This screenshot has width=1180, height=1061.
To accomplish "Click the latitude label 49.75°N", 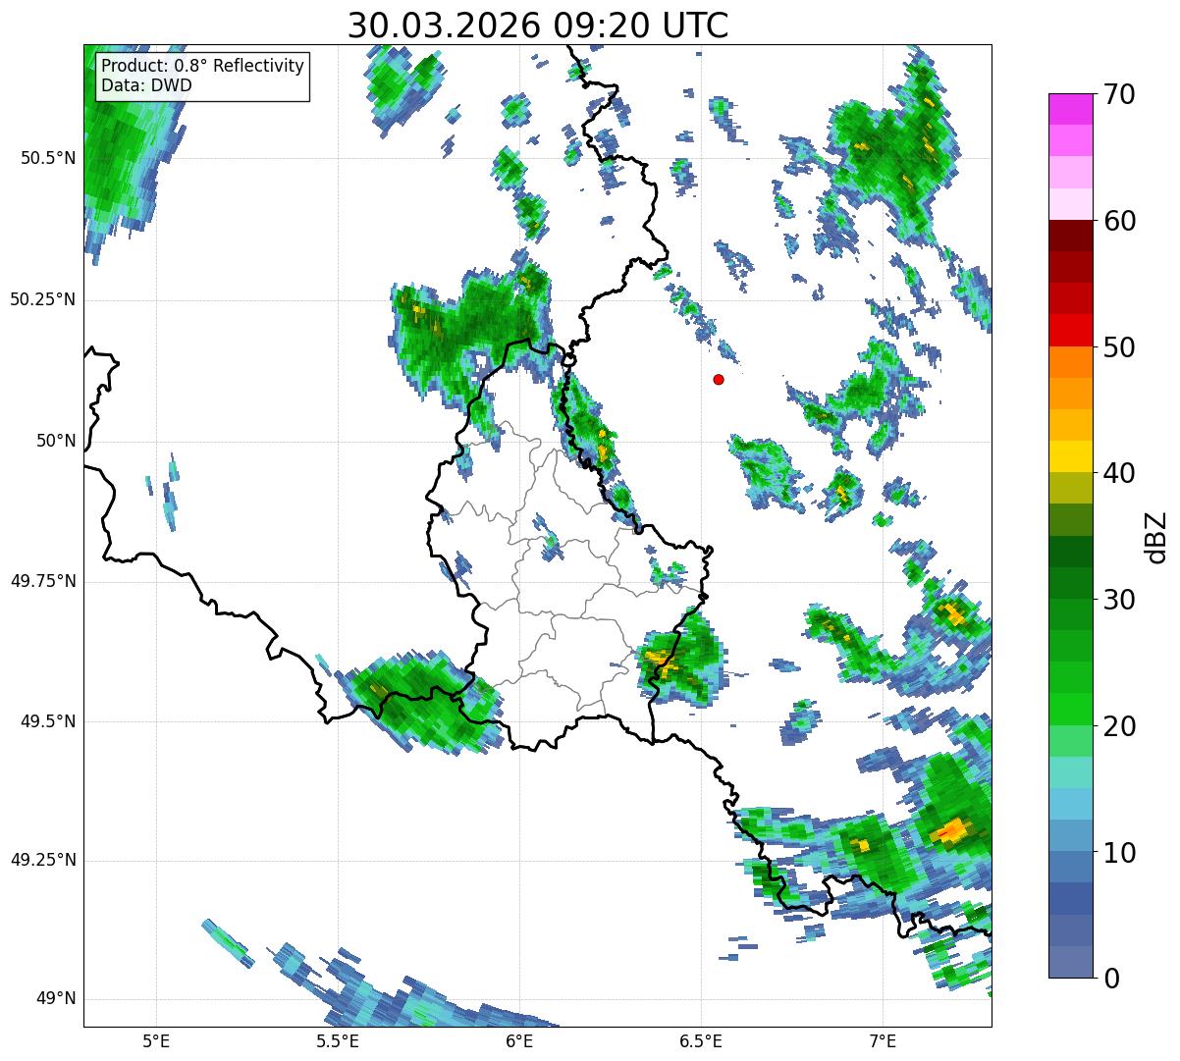I will pyautogui.click(x=43, y=581).
